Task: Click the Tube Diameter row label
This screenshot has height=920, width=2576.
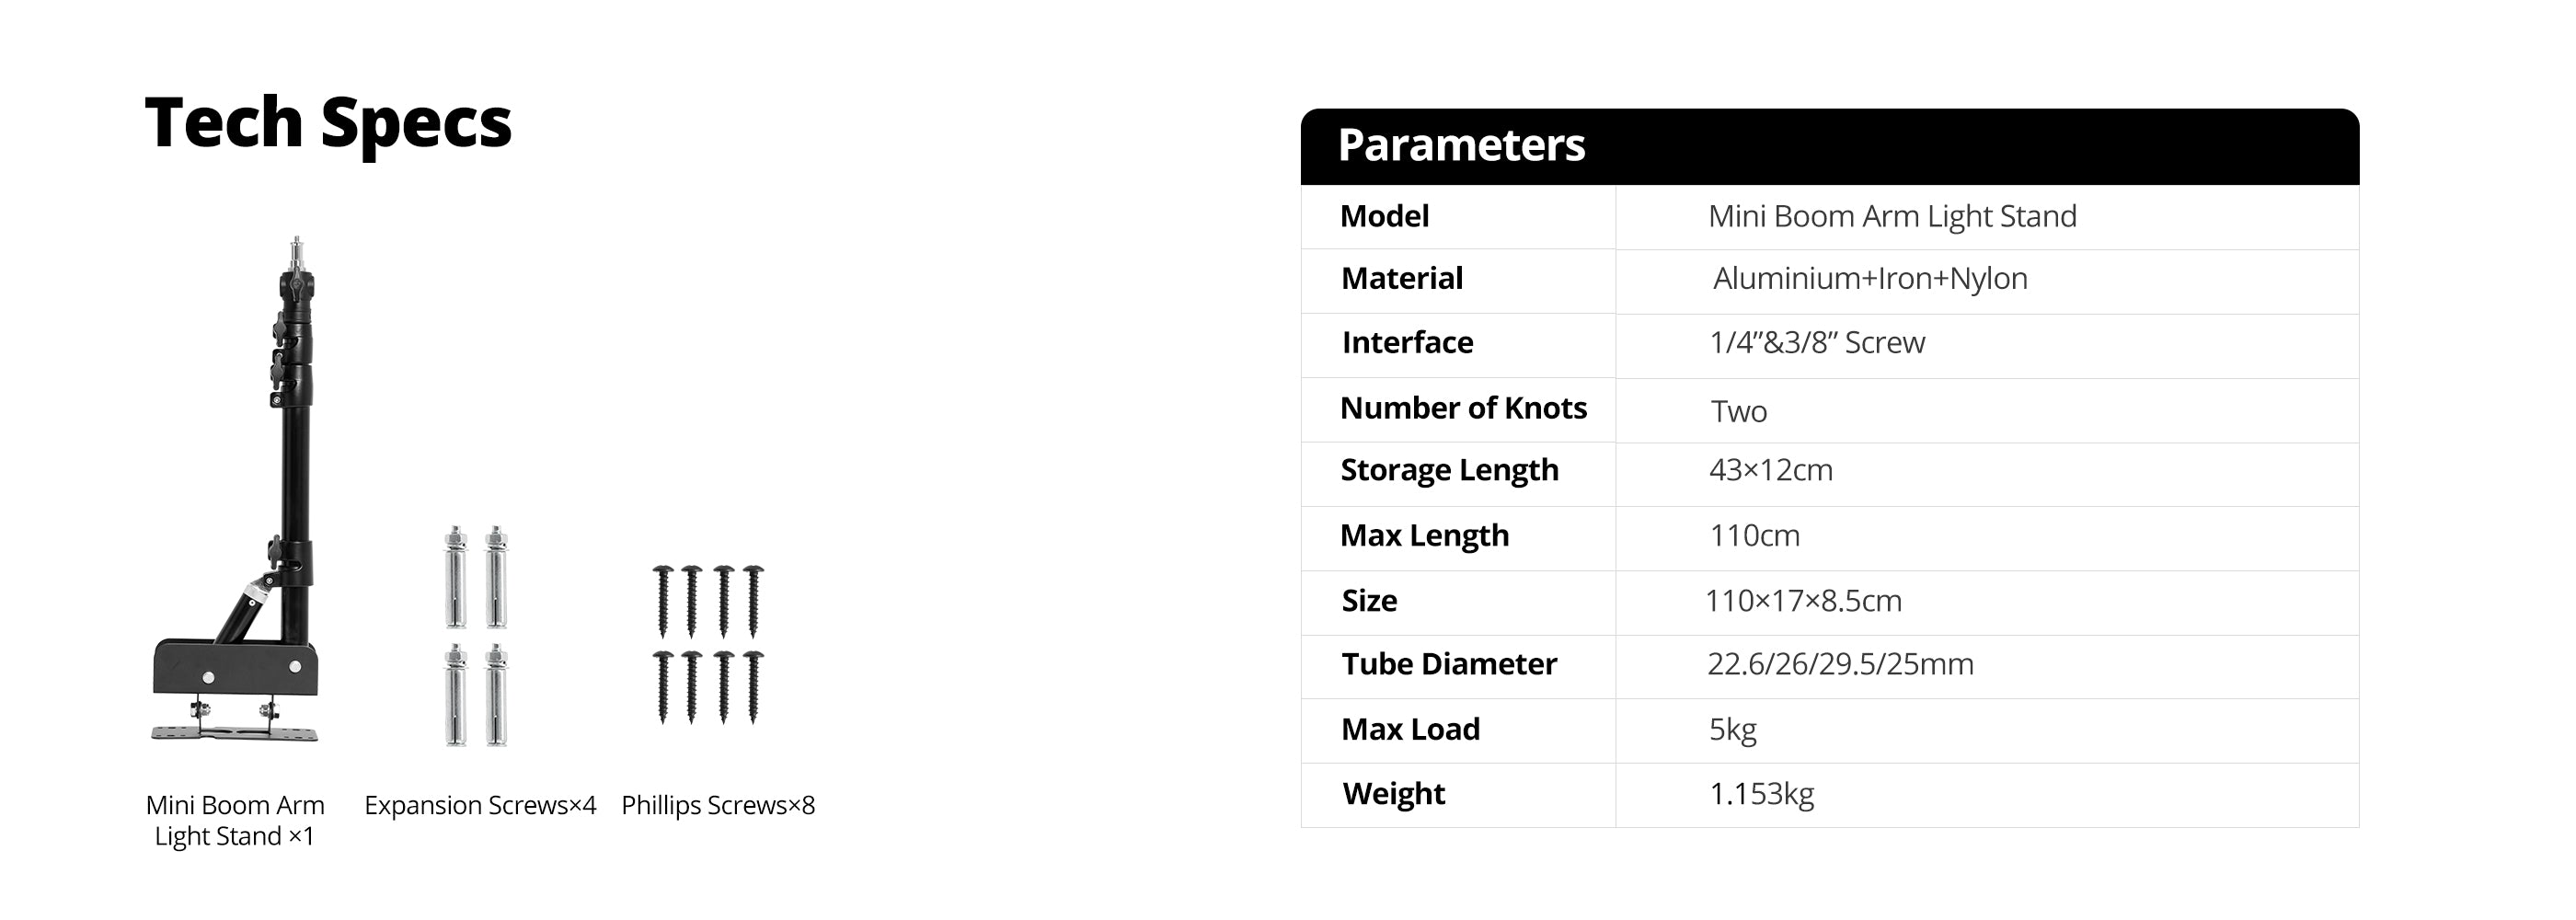Action: [1449, 664]
